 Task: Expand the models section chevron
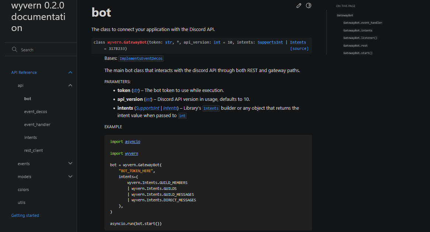point(70,177)
